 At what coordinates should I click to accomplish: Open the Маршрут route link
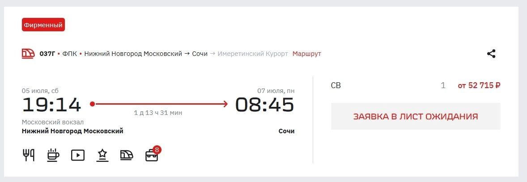[x=306, y=54]
